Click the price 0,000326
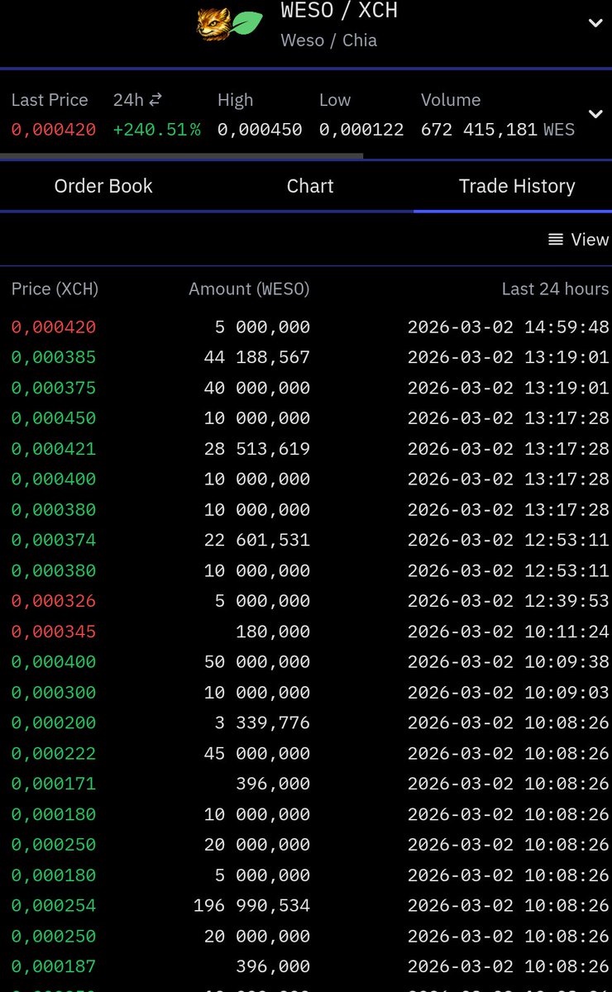The image size is (612, 992). coord(54,601)
